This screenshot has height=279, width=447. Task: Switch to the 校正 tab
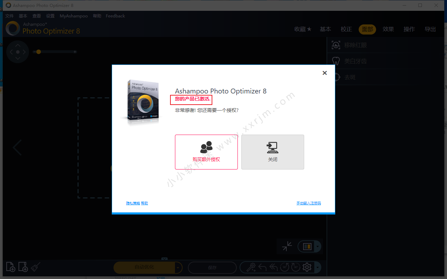point(346,29)
